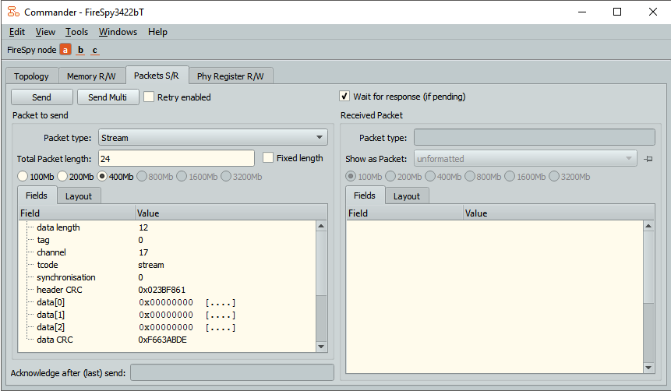Maximize the Commander window
Image resolution: width=671 pixels, height=391 pixels.
617,12
